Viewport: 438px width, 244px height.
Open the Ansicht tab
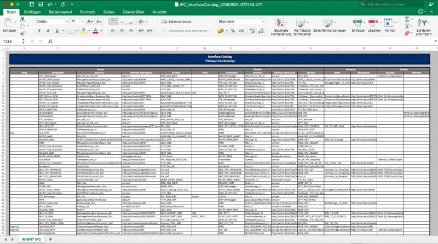point(159,12)
